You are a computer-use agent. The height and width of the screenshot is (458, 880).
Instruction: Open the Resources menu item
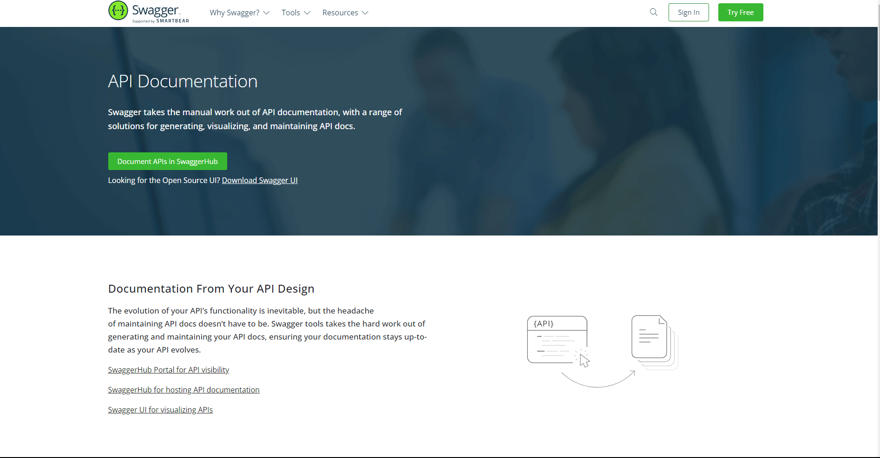click(340, 13)
